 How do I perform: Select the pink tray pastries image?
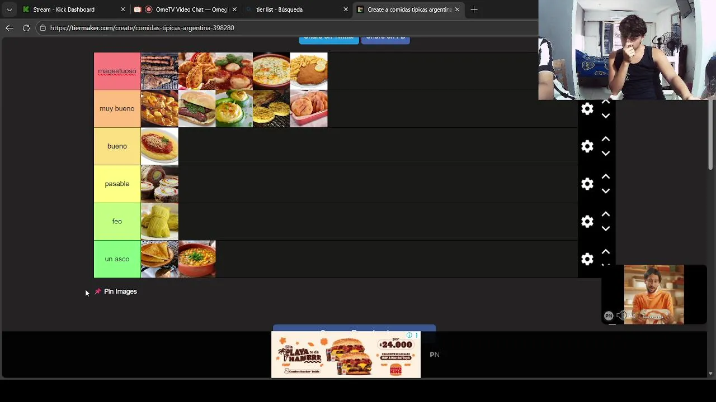[309, 109]
